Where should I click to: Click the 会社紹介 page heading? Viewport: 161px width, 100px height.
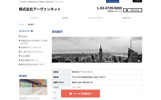coord(57,32)
